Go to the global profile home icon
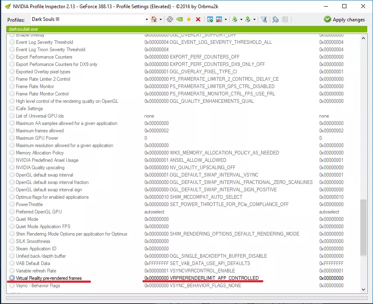The height and width of the screenshot is (304, 373). (x=154, y=19)
